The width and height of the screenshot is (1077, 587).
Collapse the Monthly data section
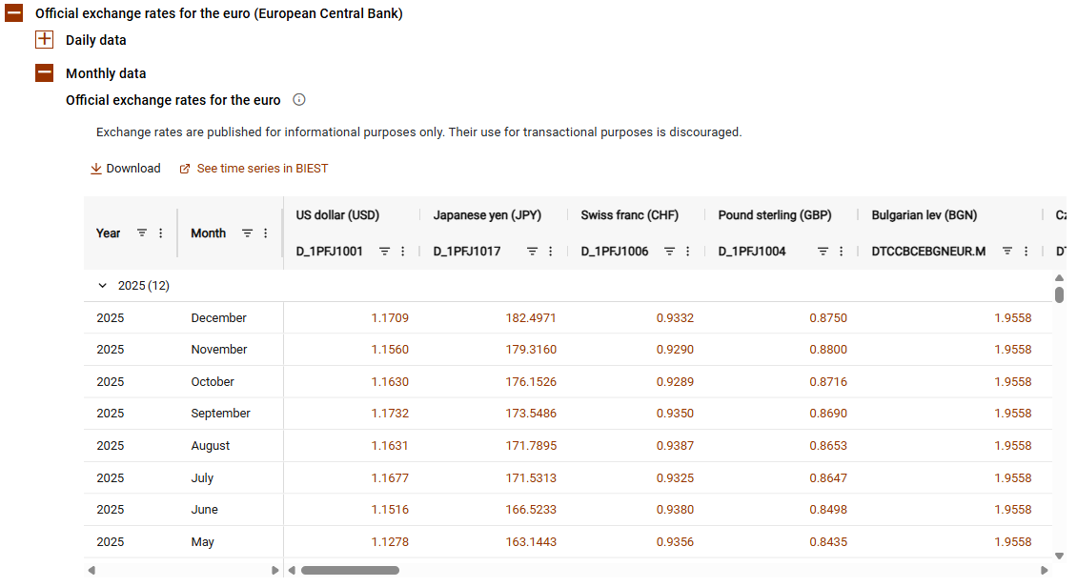click(44, 73)
